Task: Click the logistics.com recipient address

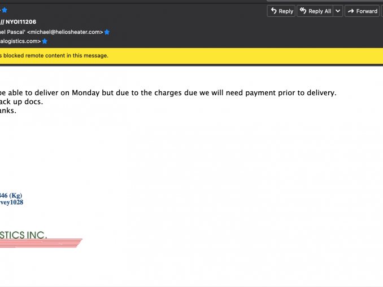Action: [x=20, y=41]
